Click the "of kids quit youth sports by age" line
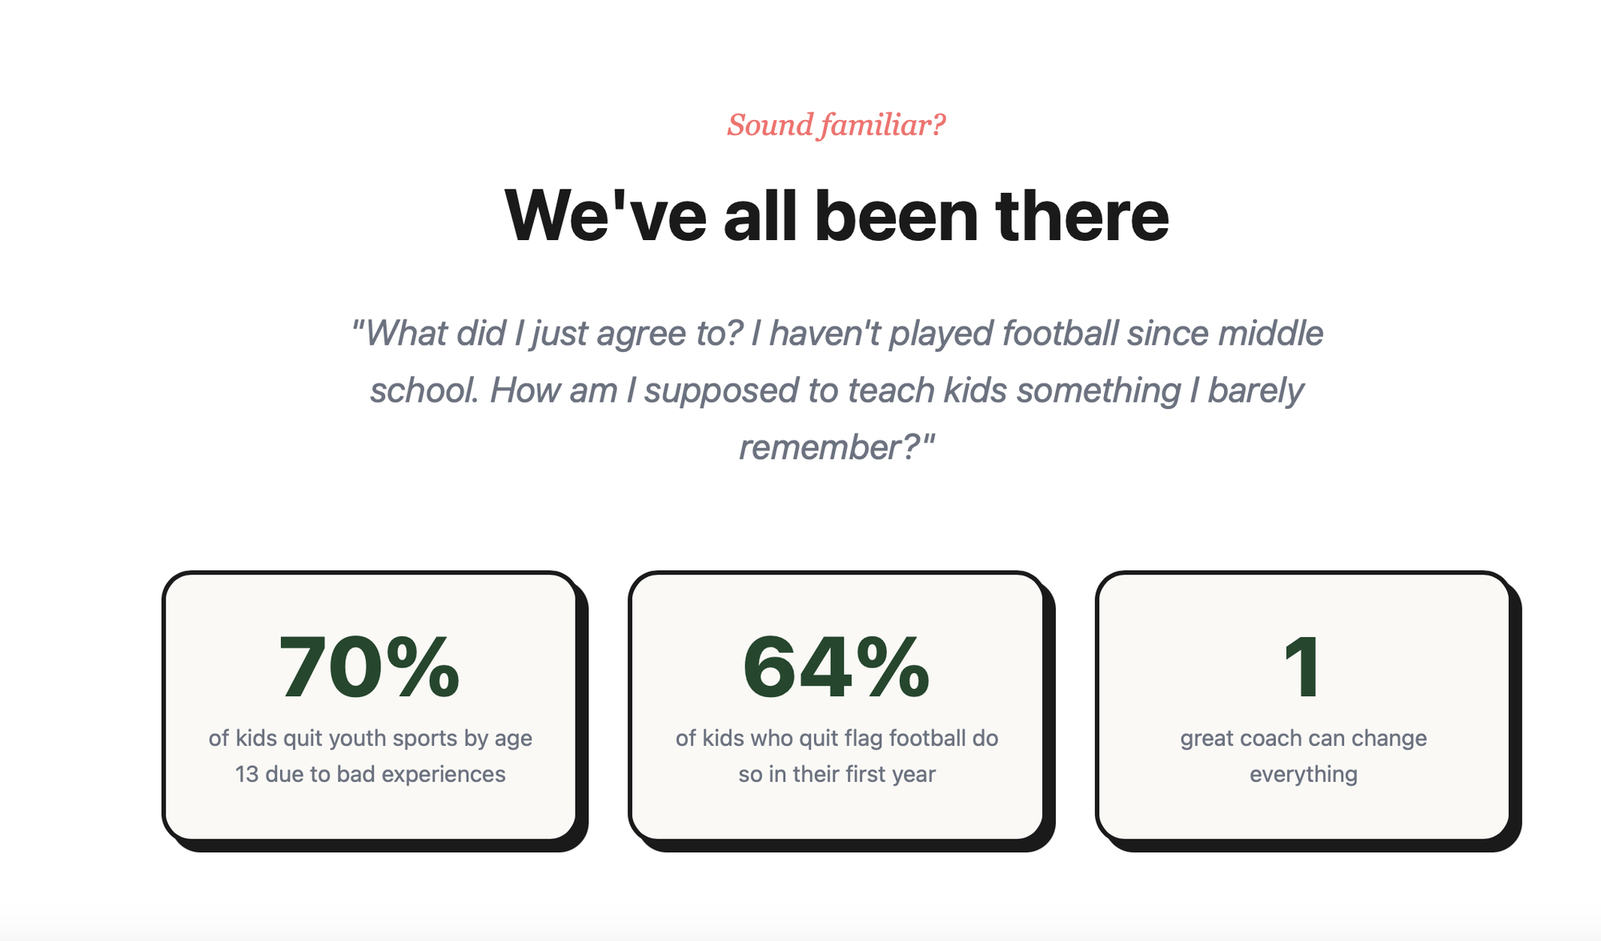The width and height of the screenshot is (1601, 941). click(x=370, y=738)
